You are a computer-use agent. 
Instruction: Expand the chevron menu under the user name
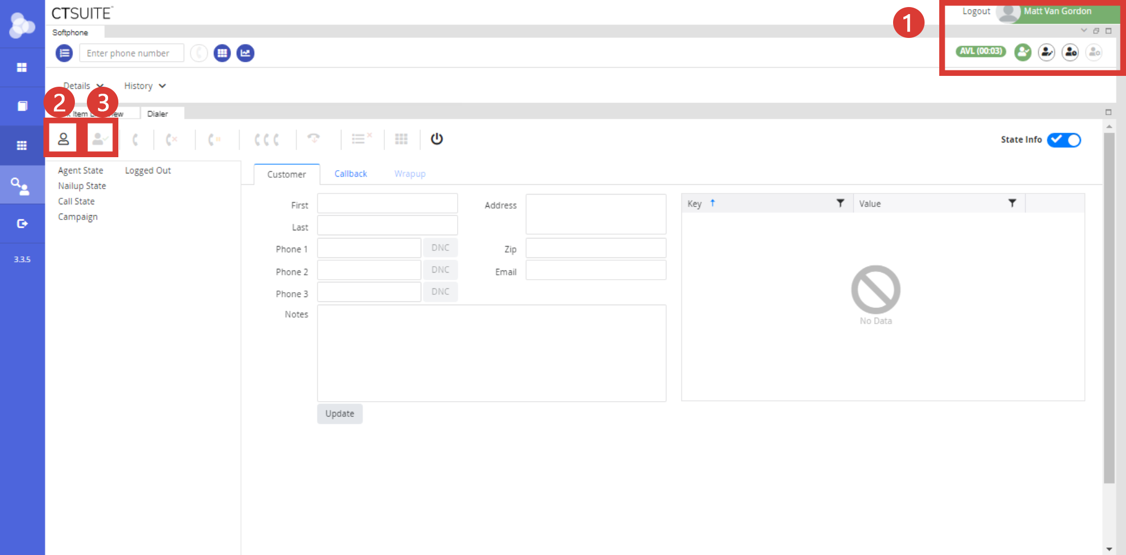(x=1084, y=30)
